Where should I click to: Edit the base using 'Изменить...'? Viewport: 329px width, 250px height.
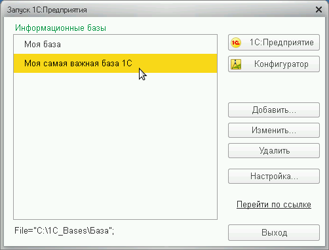[x=274, y=131]
